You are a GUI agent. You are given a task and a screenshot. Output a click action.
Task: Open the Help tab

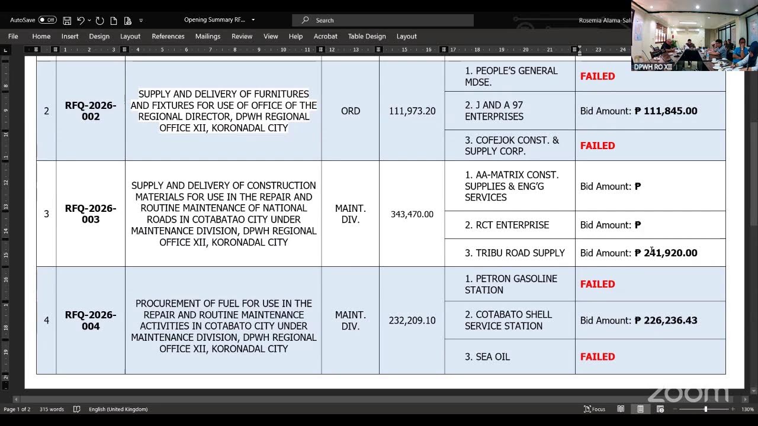(296, 36)
